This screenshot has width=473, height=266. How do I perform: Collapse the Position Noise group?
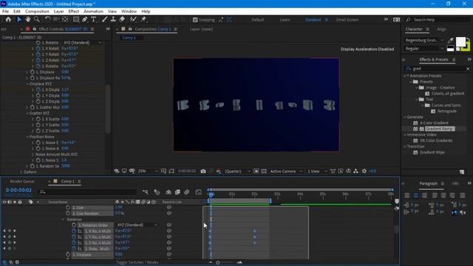point(27,137)
